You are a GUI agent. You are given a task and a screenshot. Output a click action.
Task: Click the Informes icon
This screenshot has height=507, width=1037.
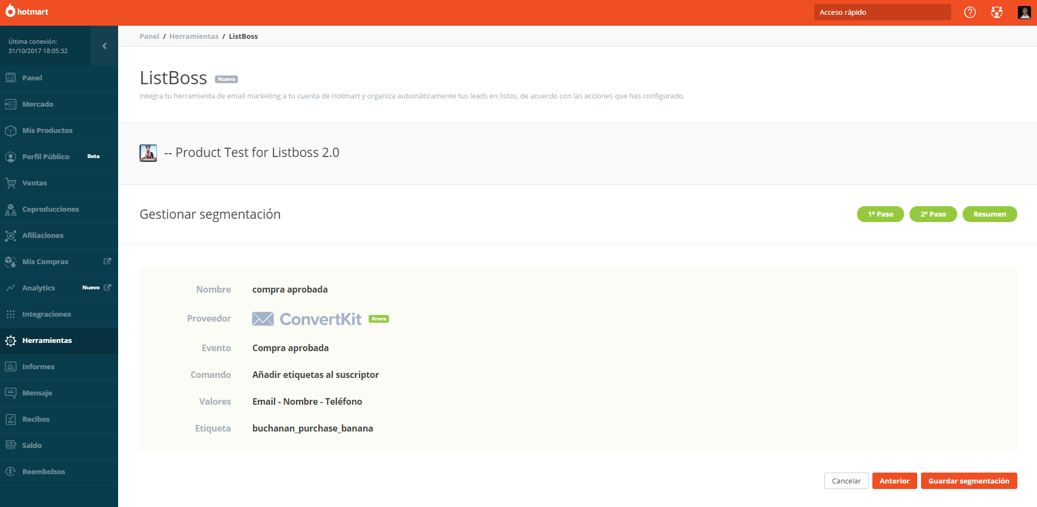10,366
